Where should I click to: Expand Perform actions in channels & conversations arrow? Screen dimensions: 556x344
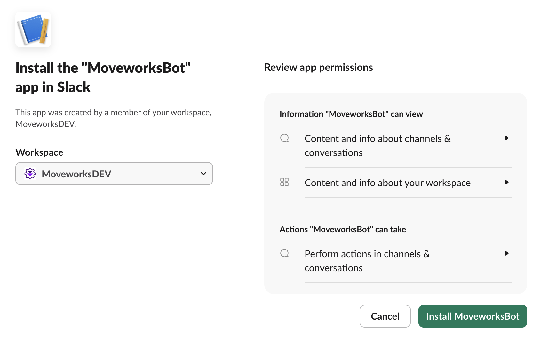507,253
